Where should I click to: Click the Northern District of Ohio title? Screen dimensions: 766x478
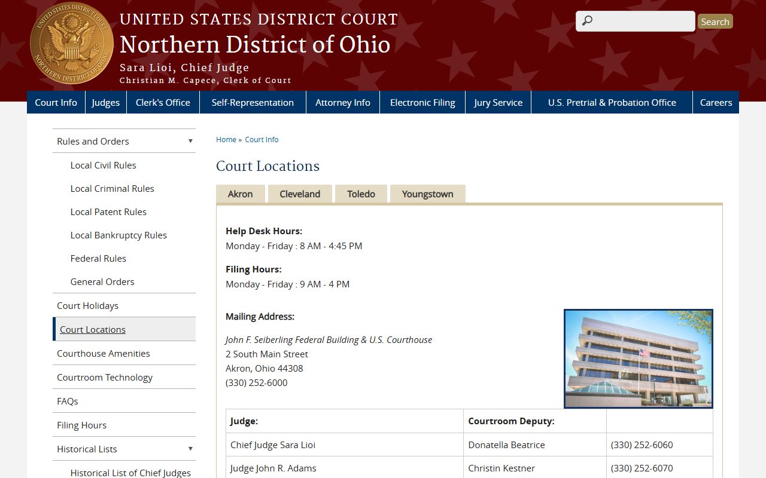[255, 45]
